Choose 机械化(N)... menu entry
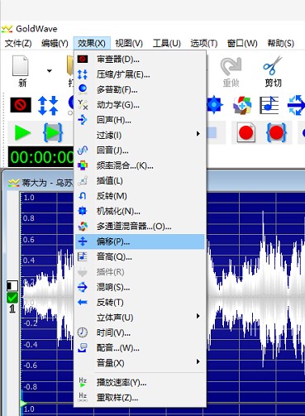The width and height of the screenshot is (305, 416). (140, 211)
